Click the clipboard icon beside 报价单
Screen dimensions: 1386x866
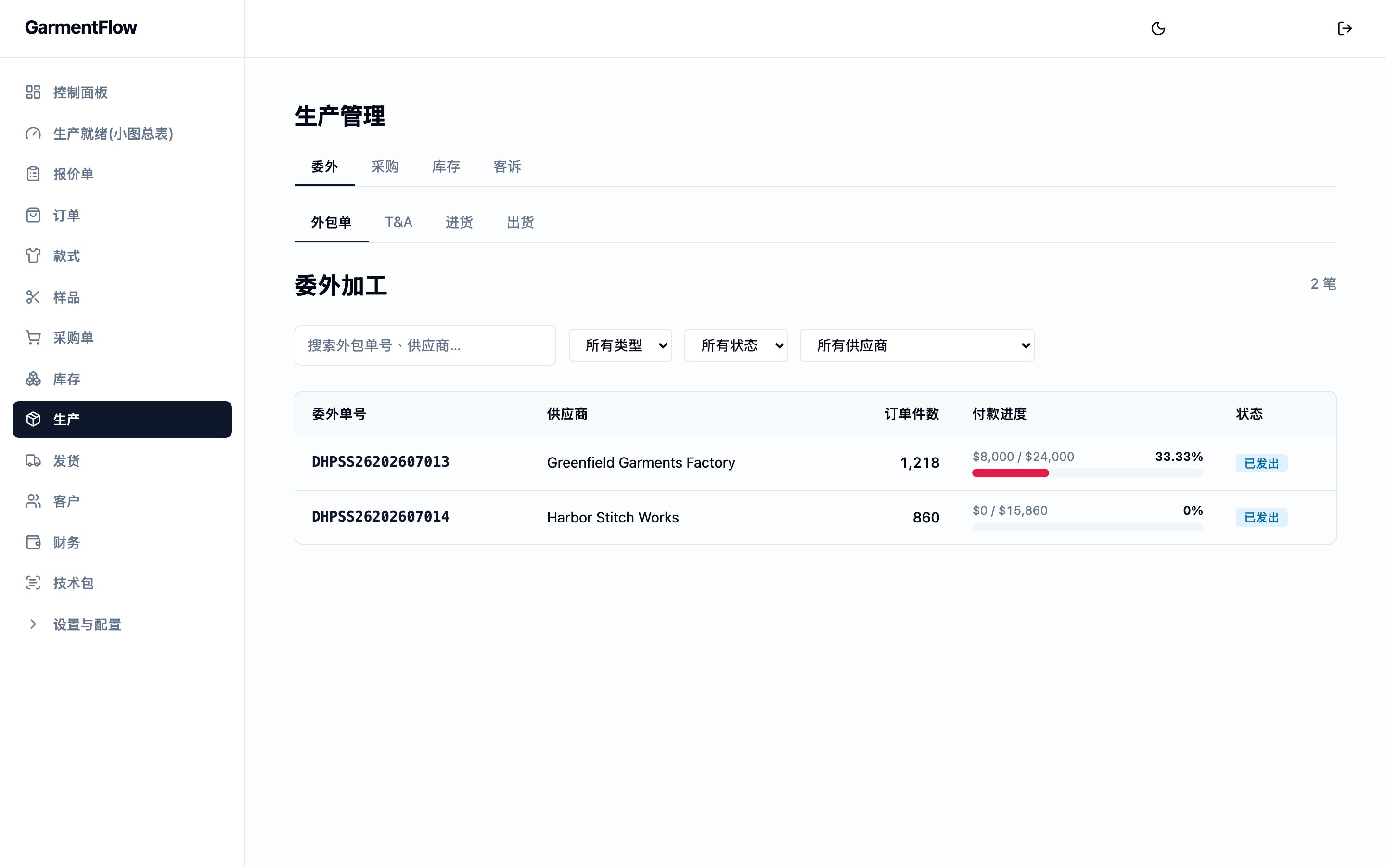[x=33, y=174]
